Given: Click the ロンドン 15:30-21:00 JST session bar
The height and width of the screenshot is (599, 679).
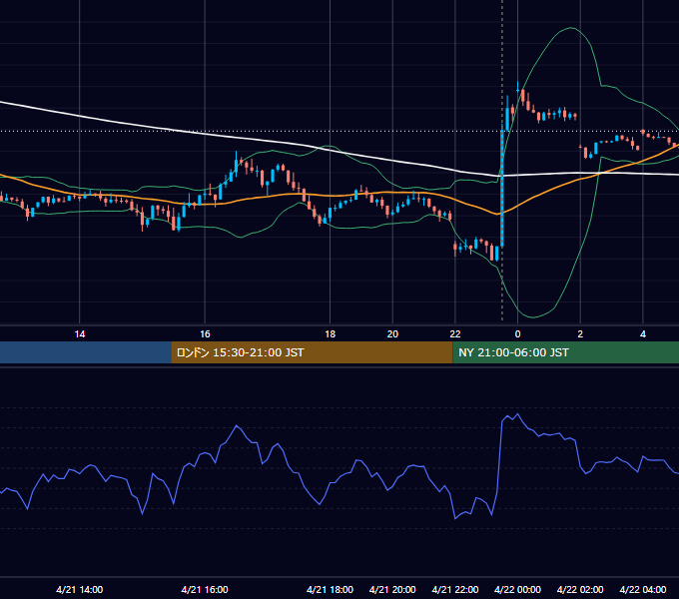Looking at the screenshot, I should tap(312, 352).
